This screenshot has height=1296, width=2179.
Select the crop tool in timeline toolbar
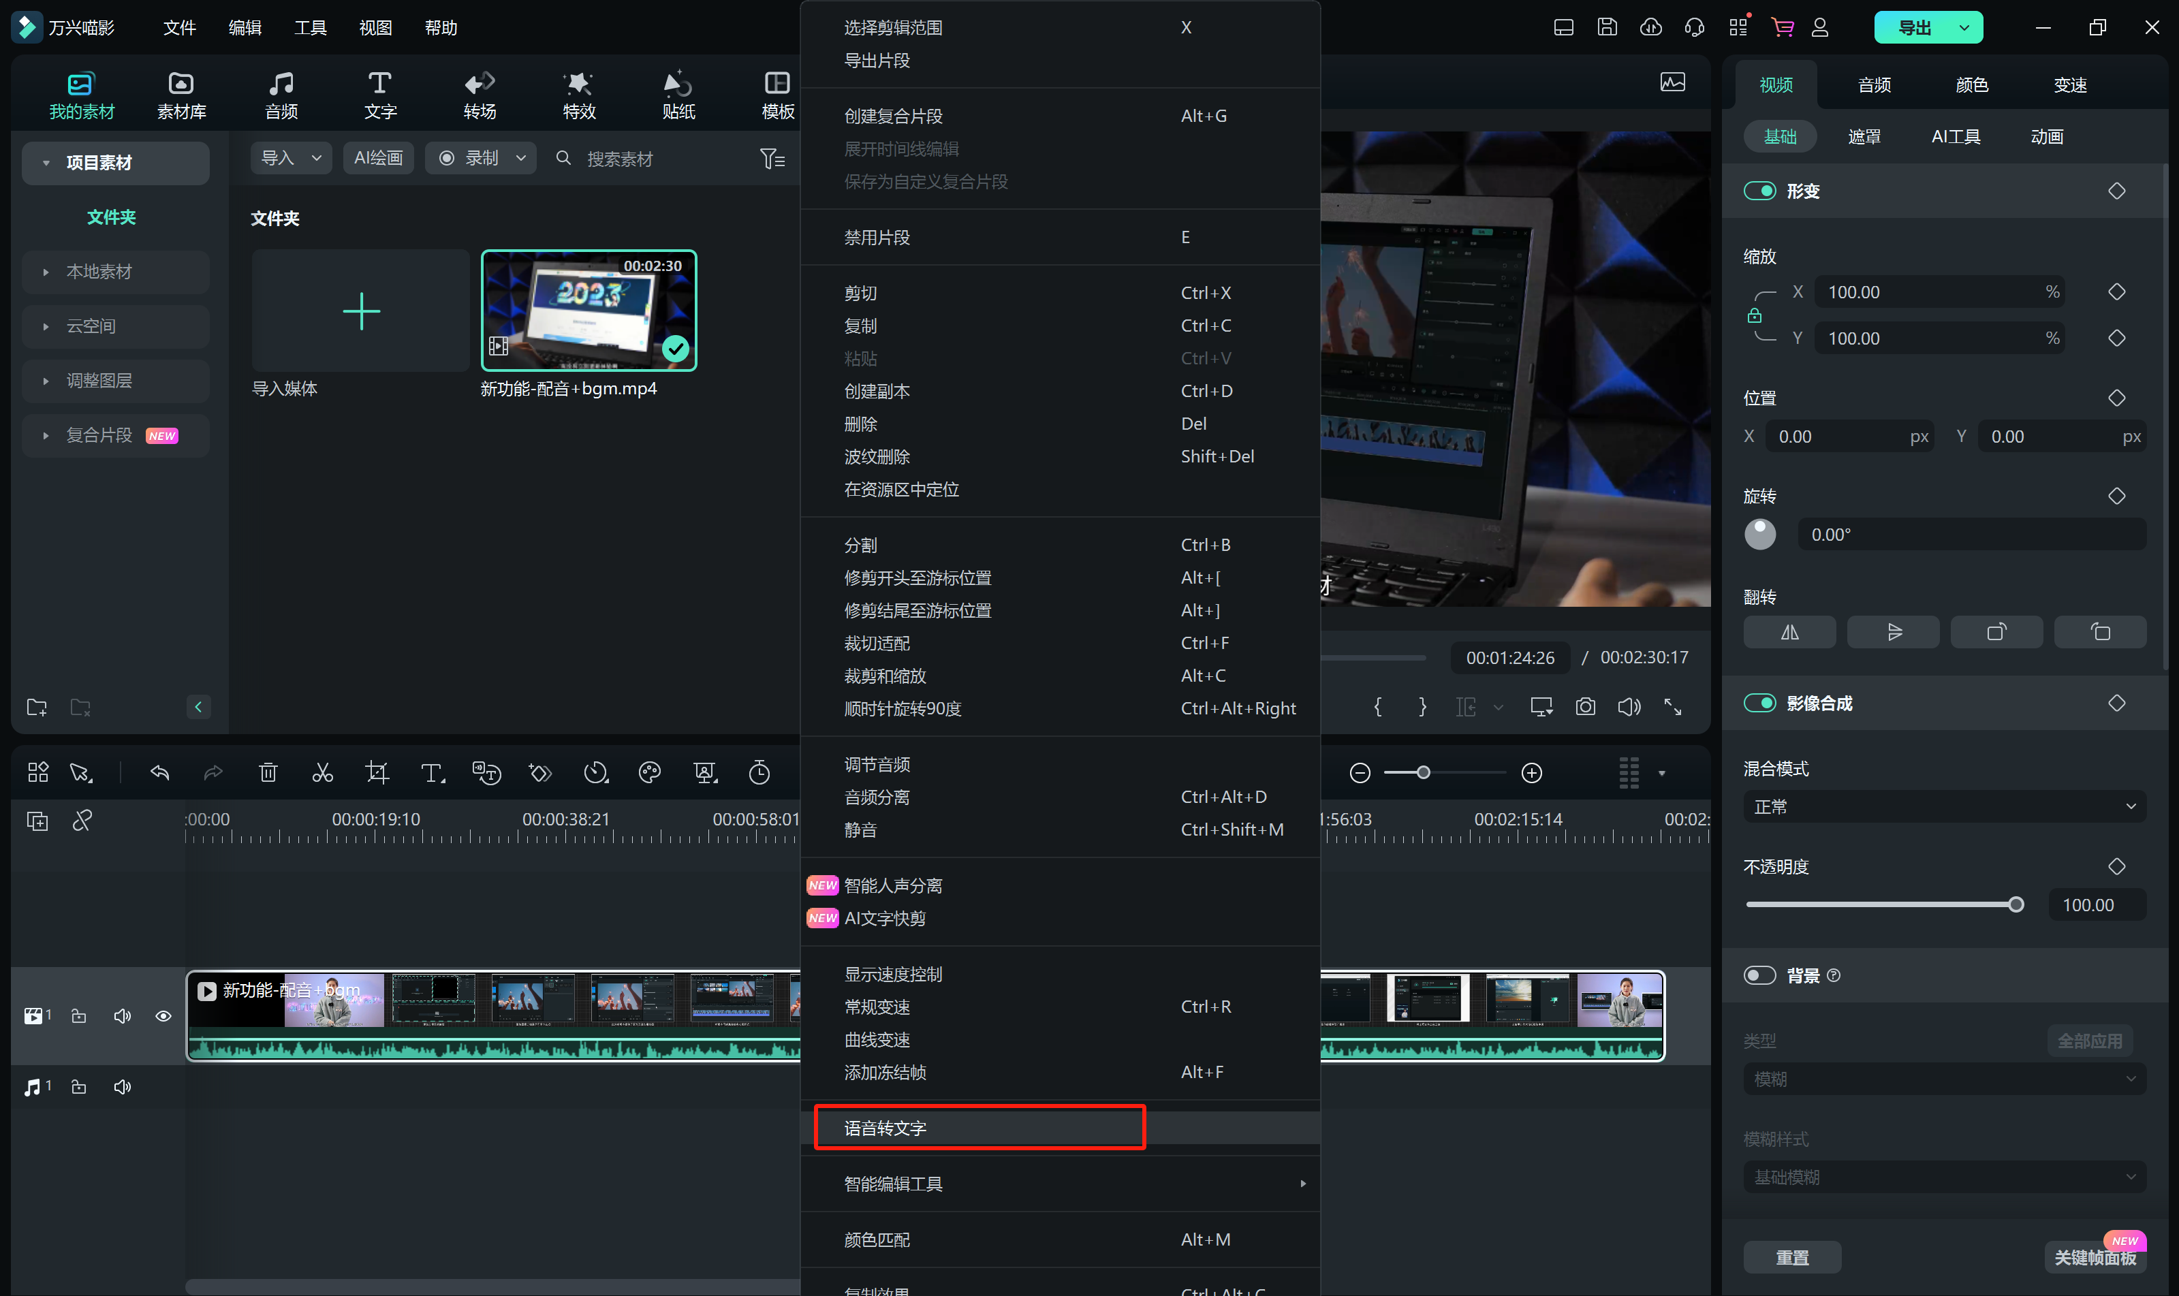pyautogui.click(x=377, y=772)
